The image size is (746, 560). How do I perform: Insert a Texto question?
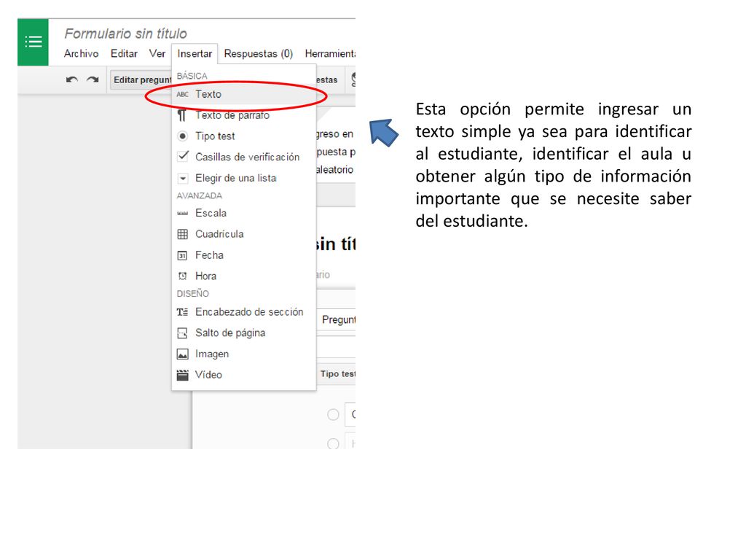click(244, 94)
